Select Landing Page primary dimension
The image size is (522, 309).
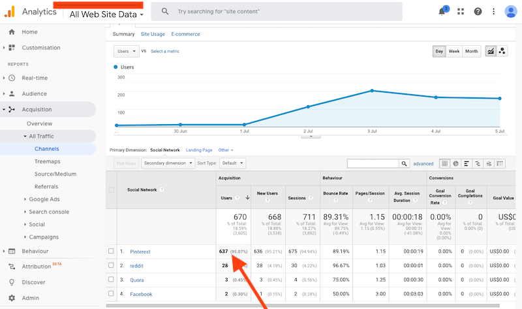coord(199,150)
